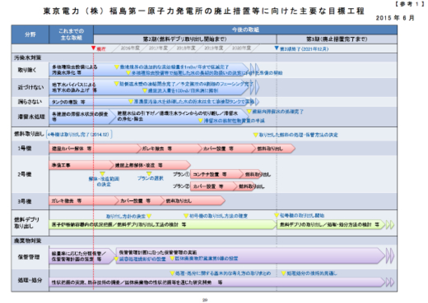Click the 4号機は取り出し完了(2014.12) note
Image resolution: width=428 pixels, height=303 pixels.
pos(79,134)
